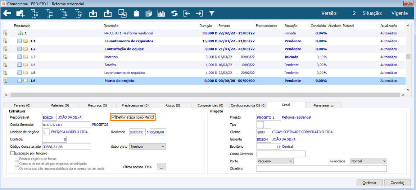Click the import download icon in toolbar
The width and height of the screenshot is (416, 190).
[93, 14]
